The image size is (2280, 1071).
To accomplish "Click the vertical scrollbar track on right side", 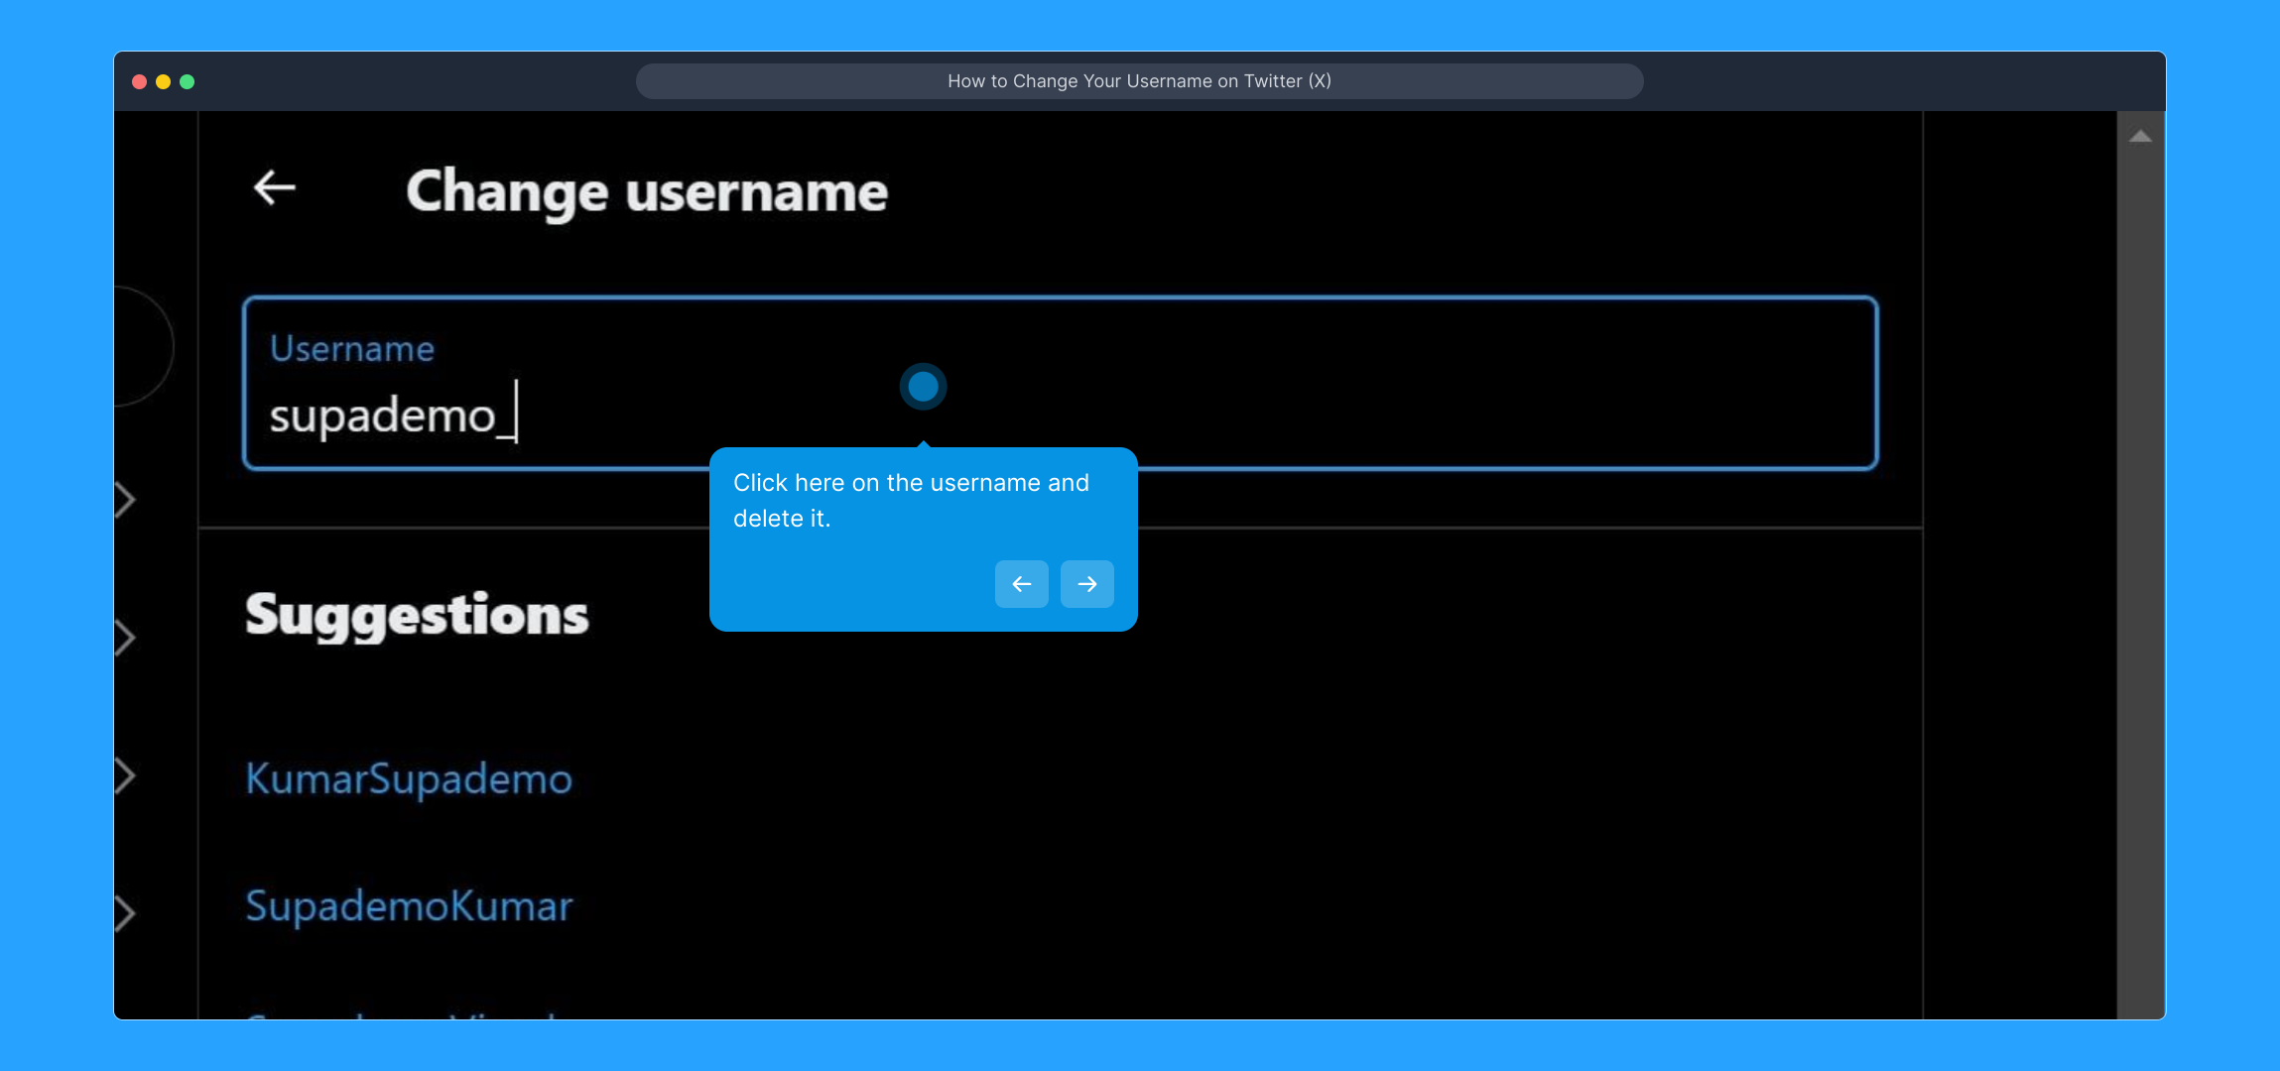I will click(2140, 595).
